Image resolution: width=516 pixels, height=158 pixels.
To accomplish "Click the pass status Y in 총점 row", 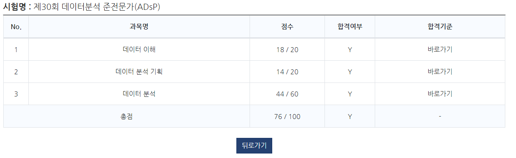I will [x=350, y=117].
